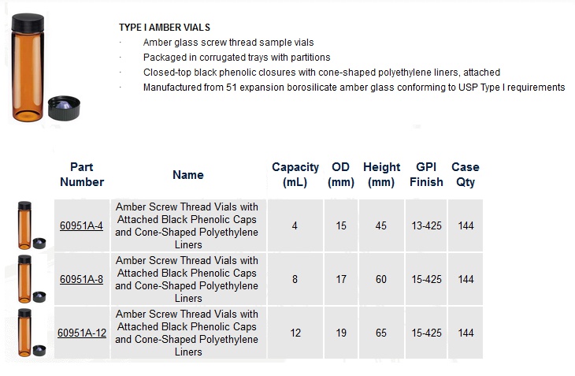Click the bullet about borosilicate amber glass
Image resolution: width=575 pixels, height=376 pixels.
pos(354,87)
